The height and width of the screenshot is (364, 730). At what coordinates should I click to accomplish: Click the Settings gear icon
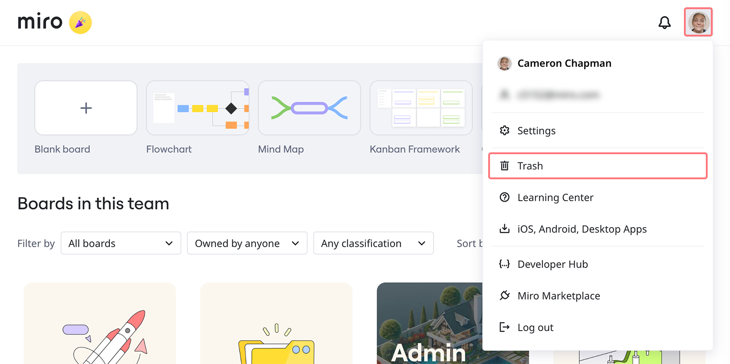[504, 130]
